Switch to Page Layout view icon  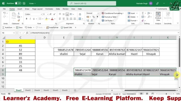[x=147, y=94]
